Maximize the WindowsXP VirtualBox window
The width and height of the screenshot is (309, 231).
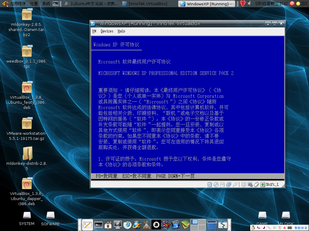click(275, 23)
